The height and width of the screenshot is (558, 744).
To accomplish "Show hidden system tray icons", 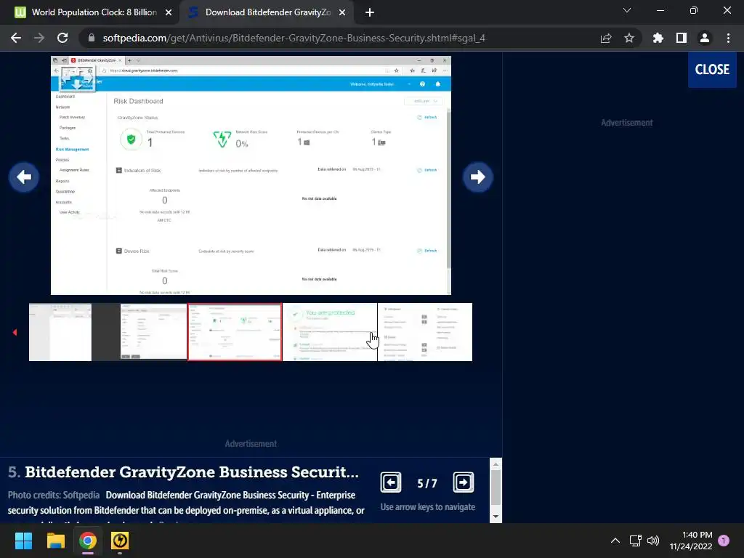I will (x=615, y=541).
